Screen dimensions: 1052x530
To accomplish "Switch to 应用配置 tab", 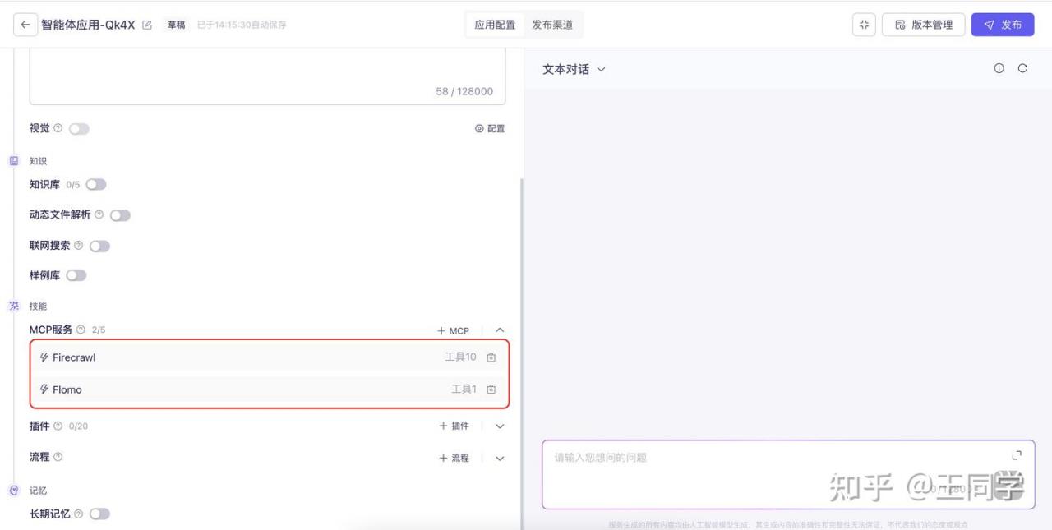I will tap(495, 25).
